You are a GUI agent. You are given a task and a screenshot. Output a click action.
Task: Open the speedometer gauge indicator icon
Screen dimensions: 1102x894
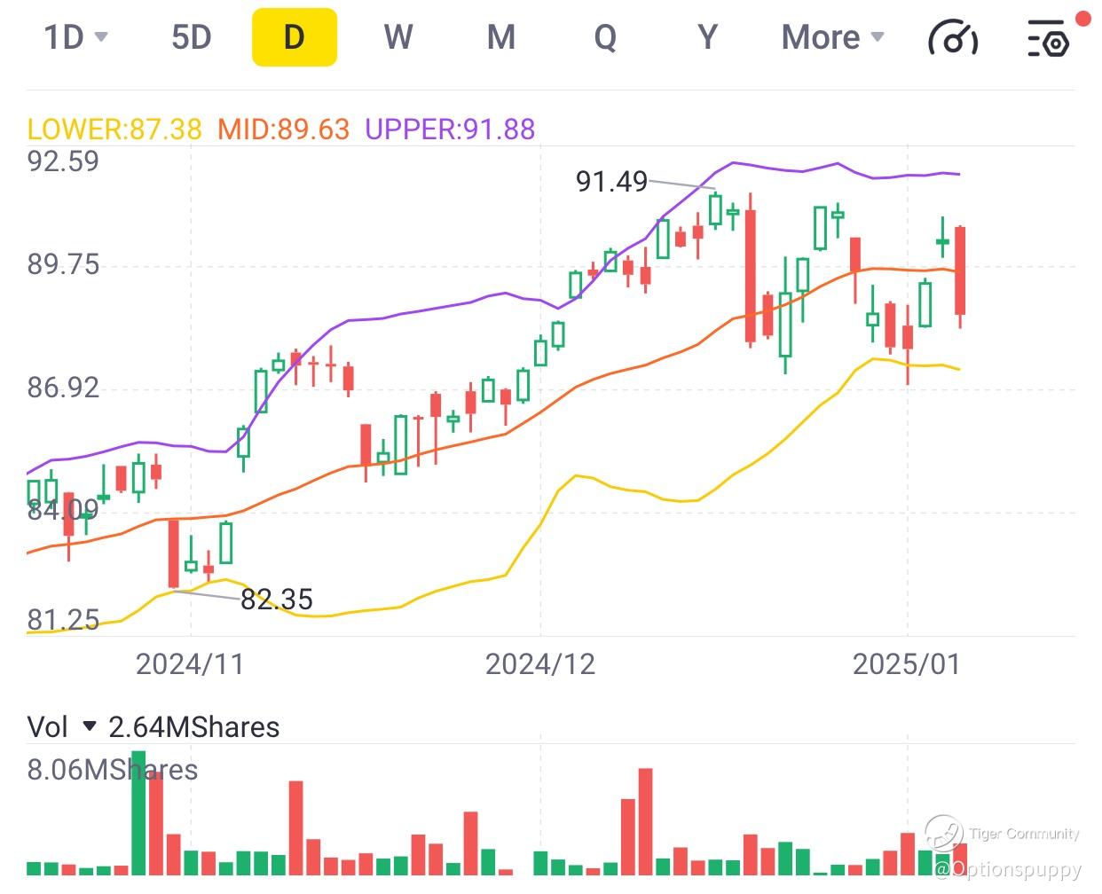coord(952,37)
